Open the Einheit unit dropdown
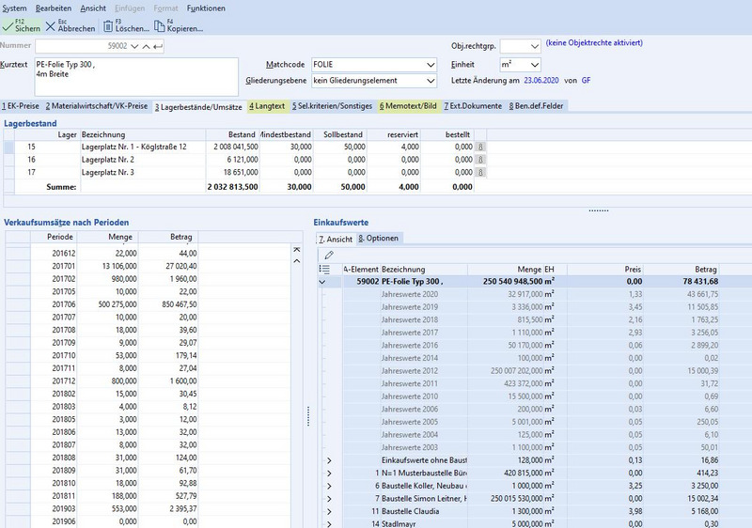 coord(533,65)
